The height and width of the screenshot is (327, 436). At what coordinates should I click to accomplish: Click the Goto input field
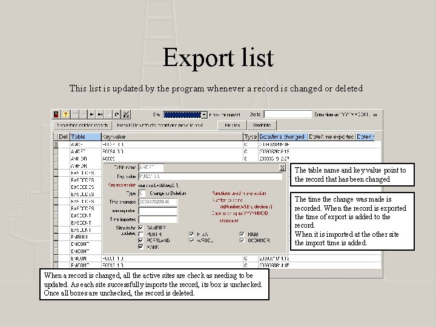click(288, 114)
